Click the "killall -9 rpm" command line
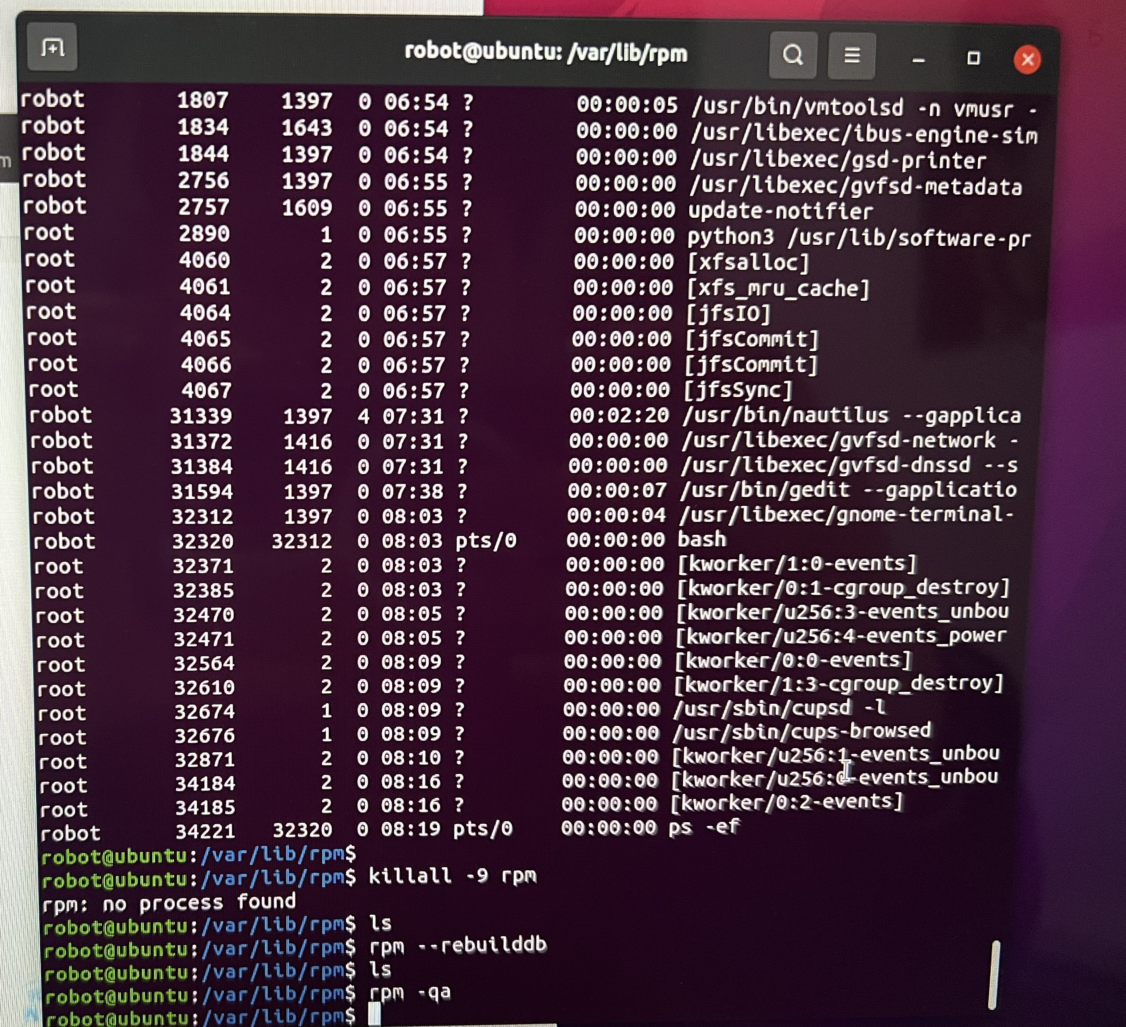The width and height of the screenshot is (1126, 1027). coord(453,875)
